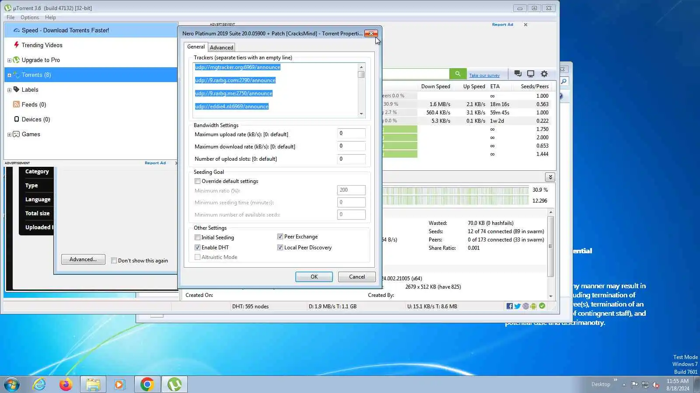Uncheck Enable DHT

(x=197, y=248)
